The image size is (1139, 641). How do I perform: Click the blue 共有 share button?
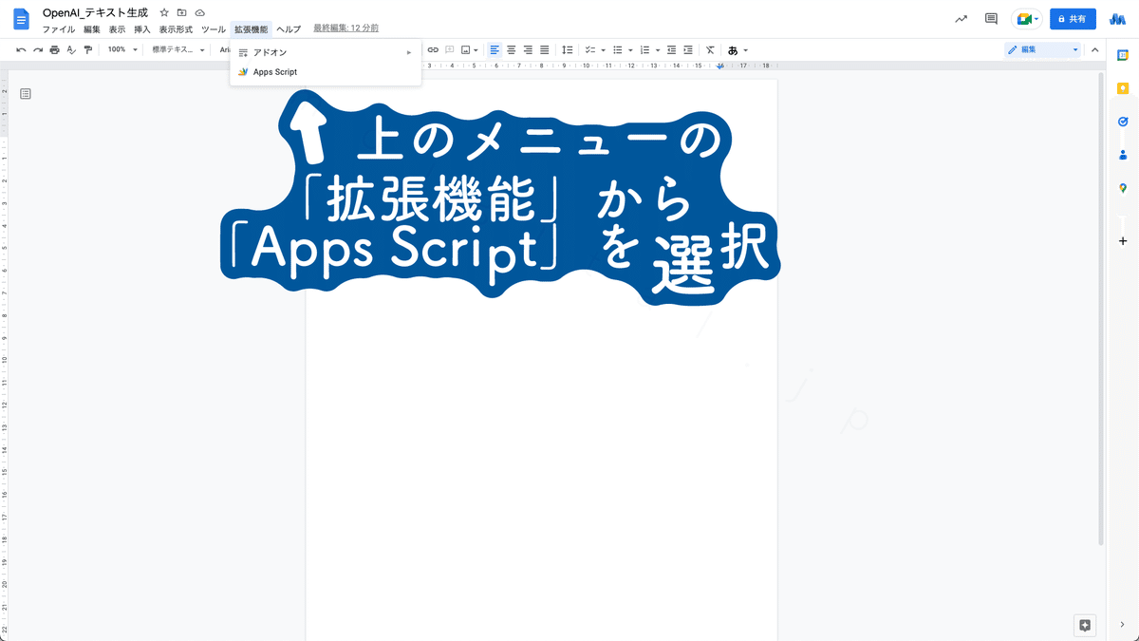(x=1074, y=19)
